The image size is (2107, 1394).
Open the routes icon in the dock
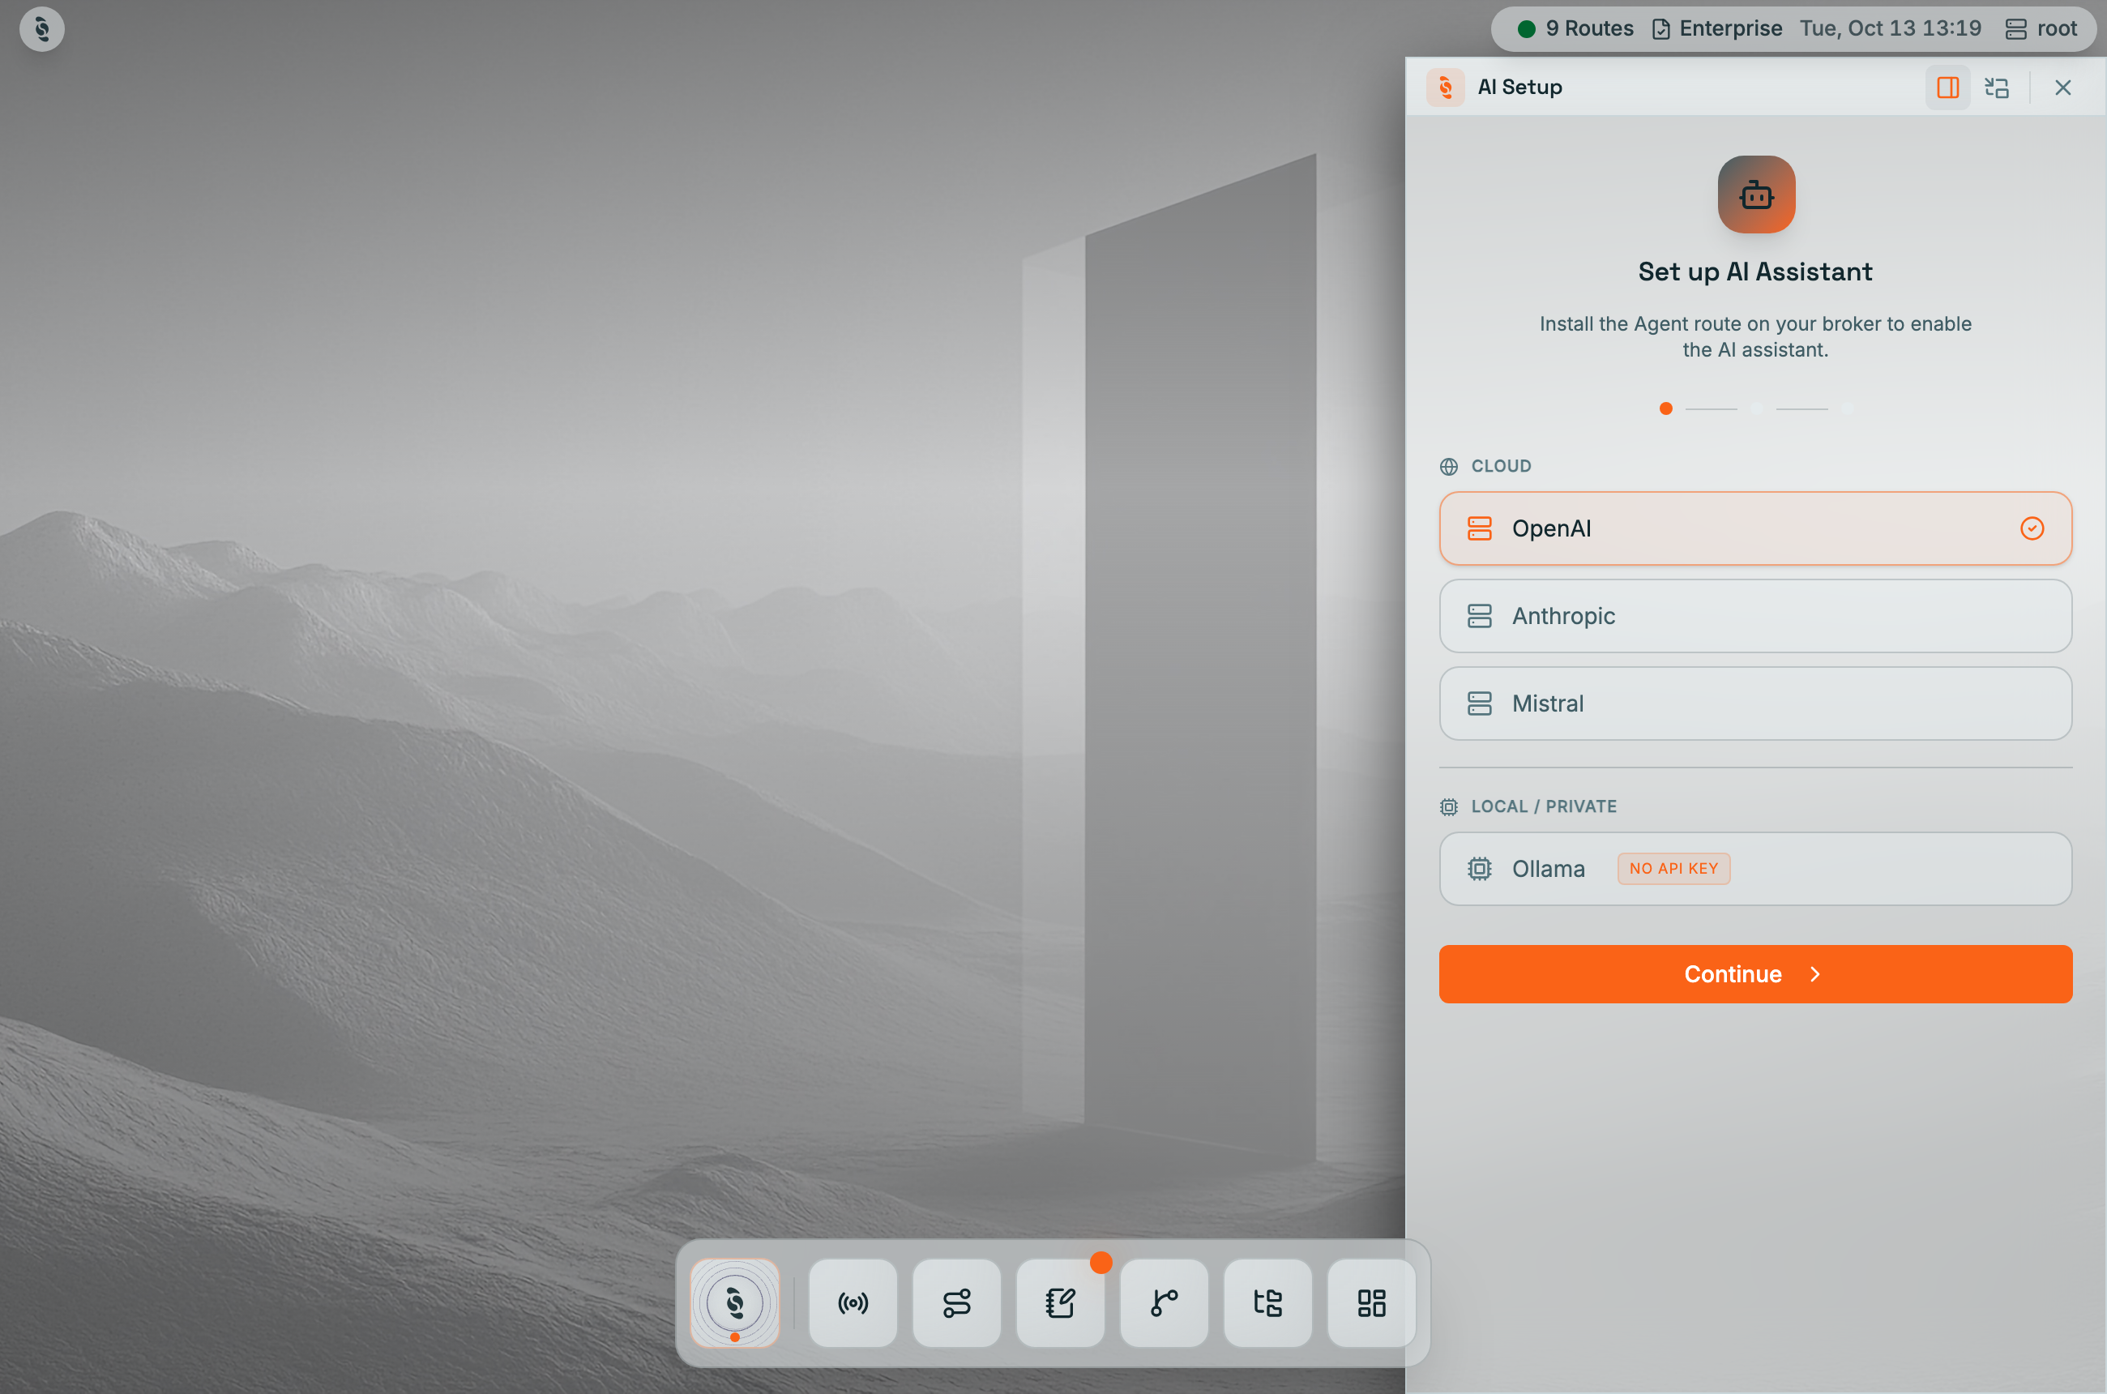956,1302
